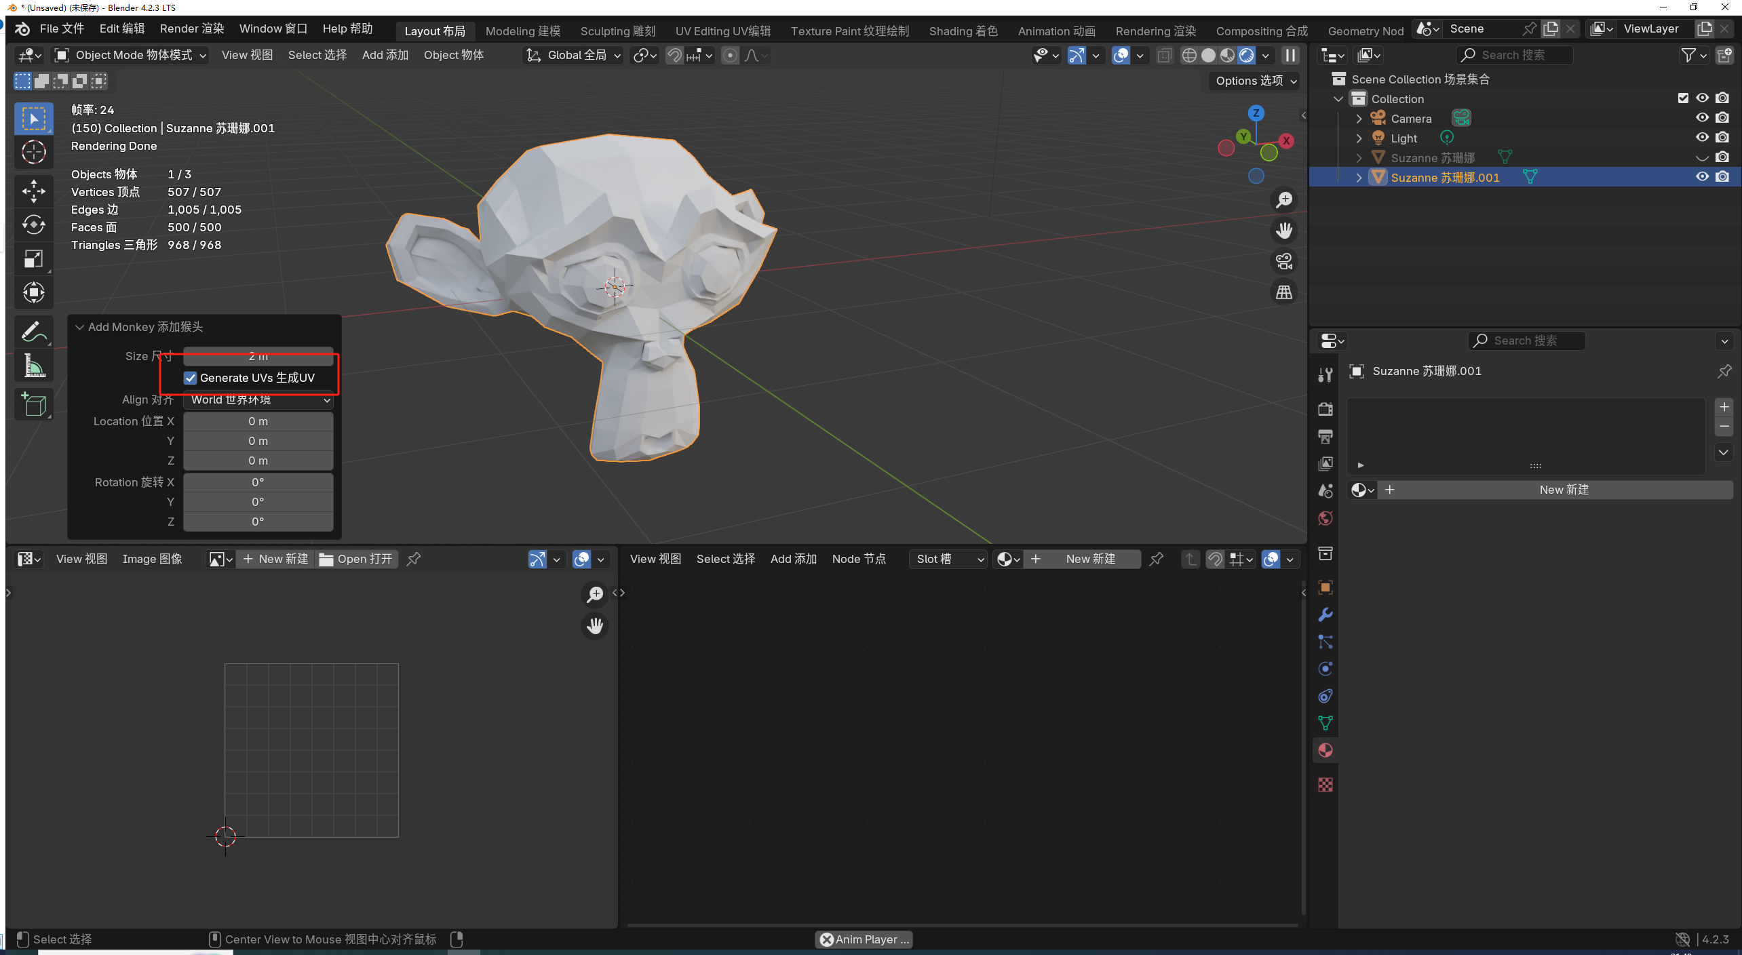Choose the Measure tool
Screen dimensions: 1742x955
pyautogui.click(x=33, y=366)
